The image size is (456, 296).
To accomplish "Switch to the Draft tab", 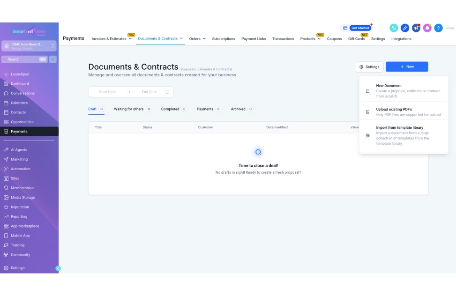I will [96, 109].
